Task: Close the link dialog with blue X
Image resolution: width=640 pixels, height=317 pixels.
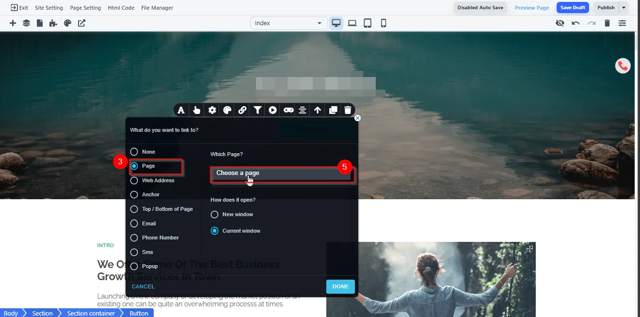Action: tap(357, 118)
